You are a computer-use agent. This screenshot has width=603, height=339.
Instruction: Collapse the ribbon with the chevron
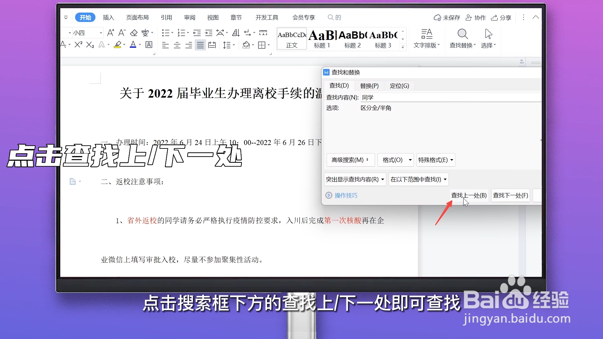536,17
